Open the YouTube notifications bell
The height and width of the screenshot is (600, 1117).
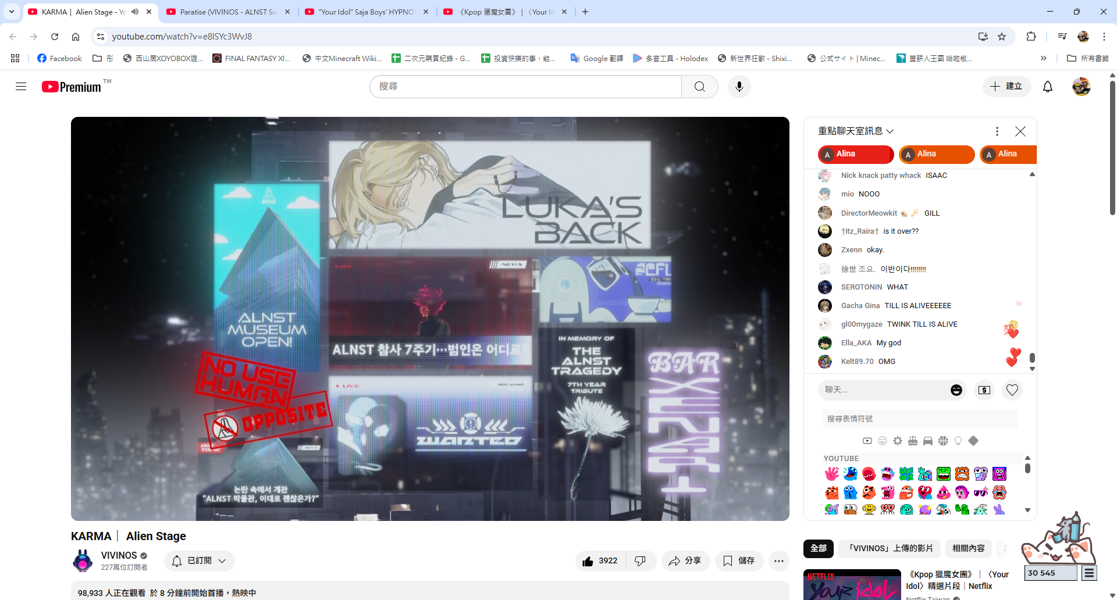1048,87
